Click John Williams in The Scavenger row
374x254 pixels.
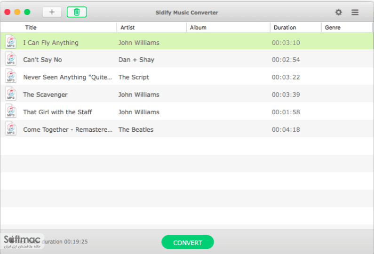139,95
